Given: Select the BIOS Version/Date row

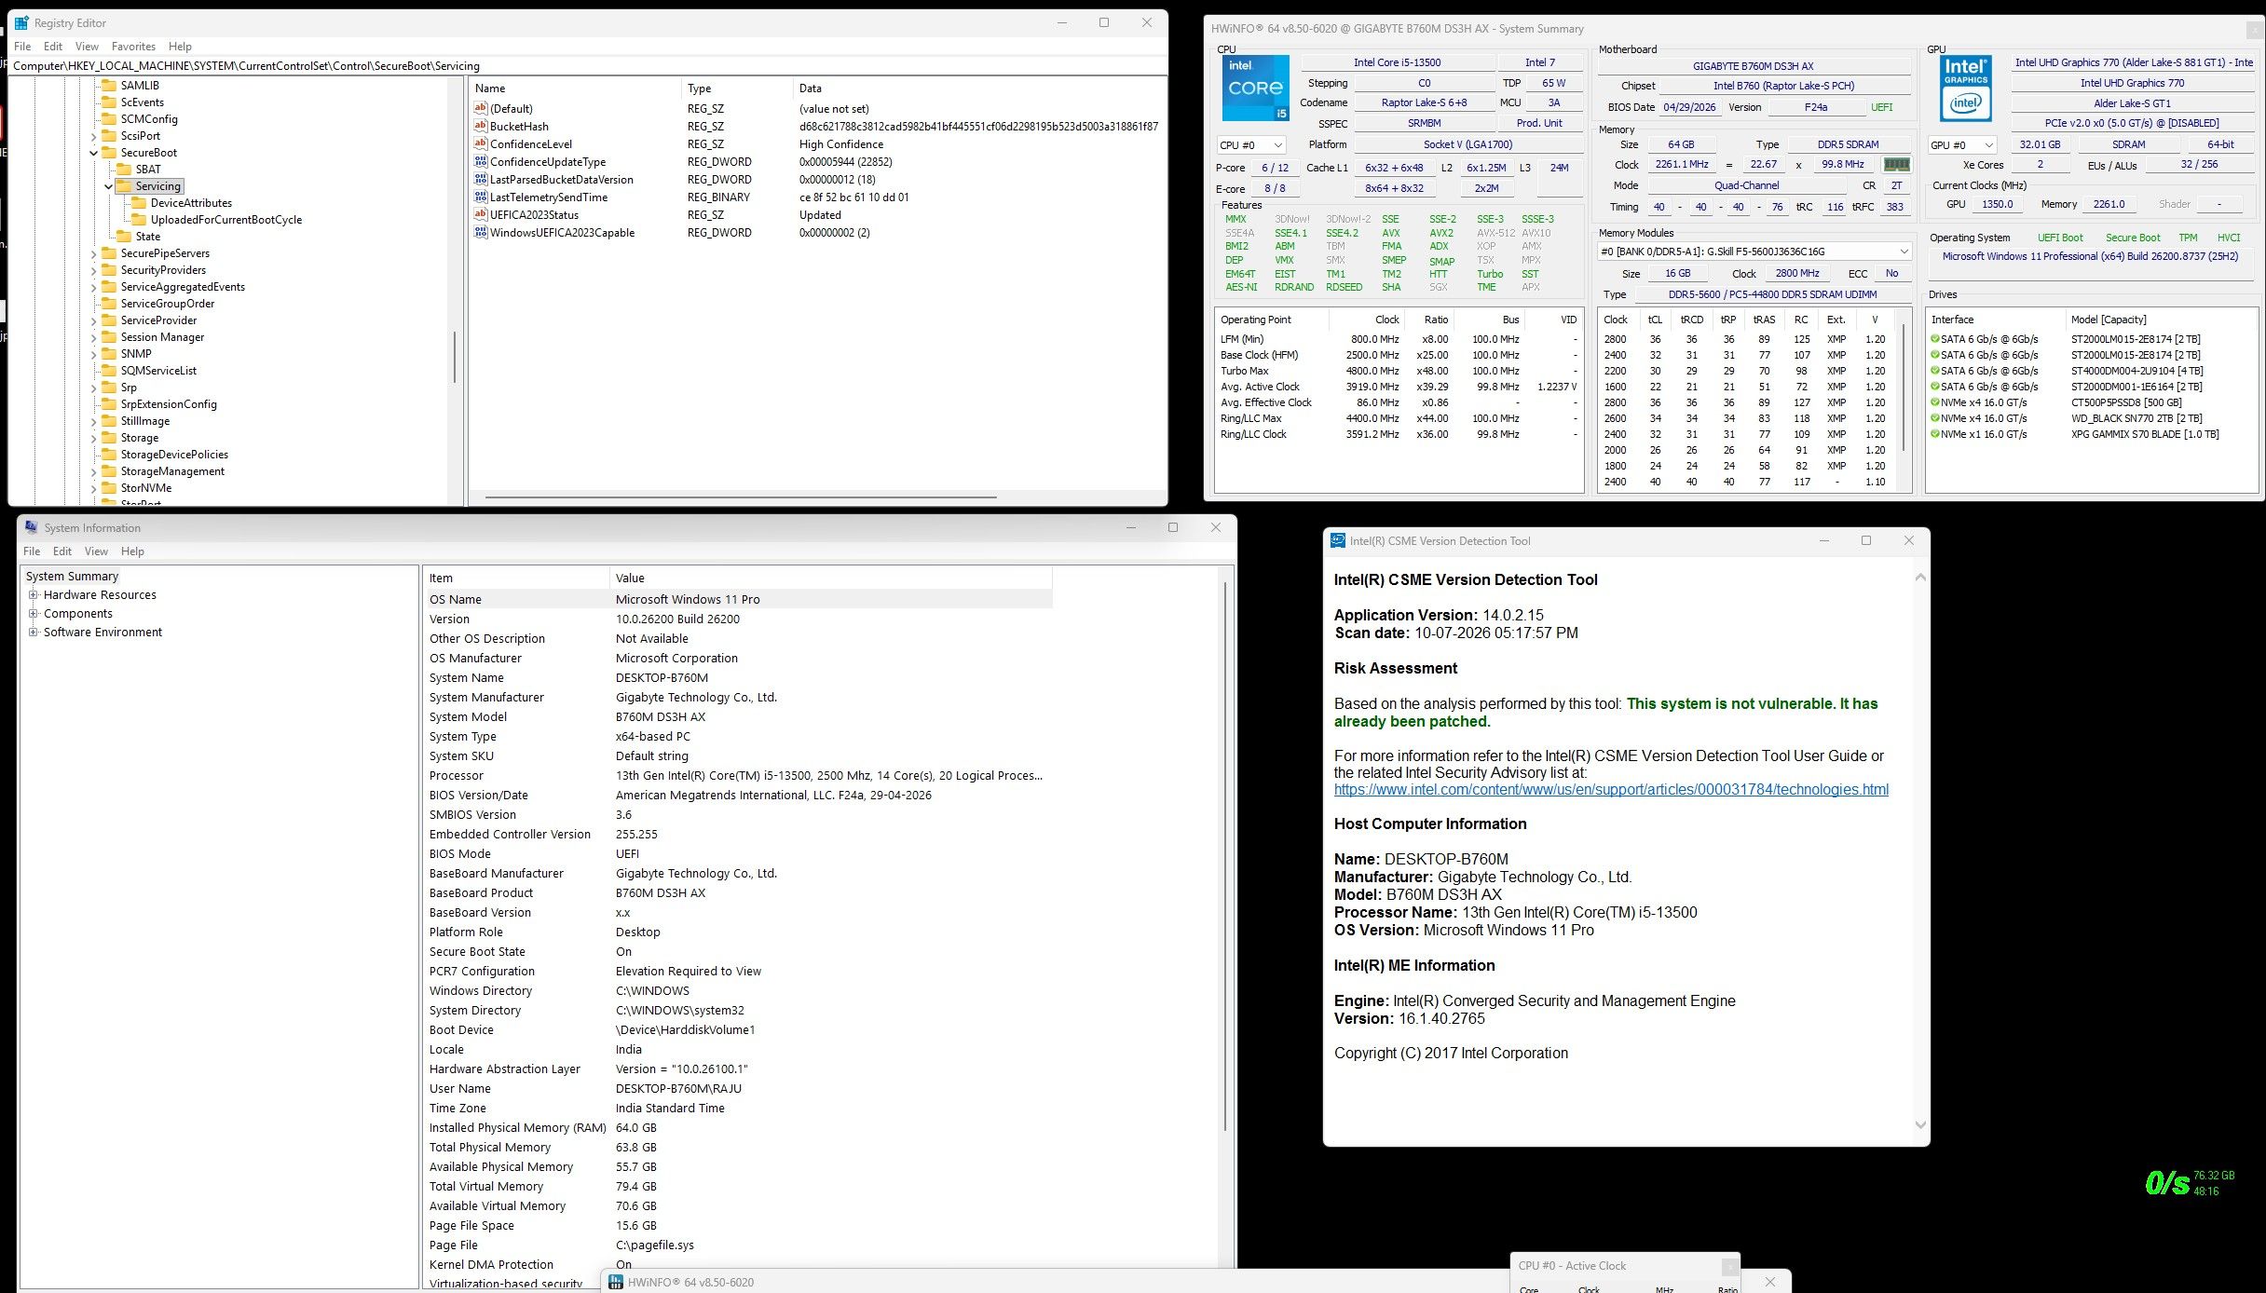Looking at the screenshot, I should coord(738,796).
